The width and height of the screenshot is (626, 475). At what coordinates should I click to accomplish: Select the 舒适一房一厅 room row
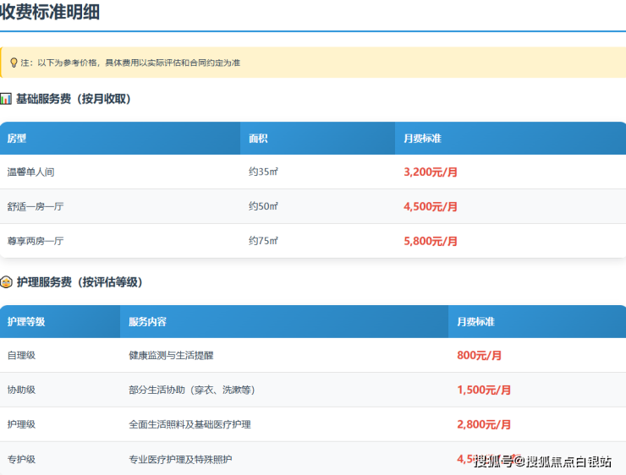point(36,206)
